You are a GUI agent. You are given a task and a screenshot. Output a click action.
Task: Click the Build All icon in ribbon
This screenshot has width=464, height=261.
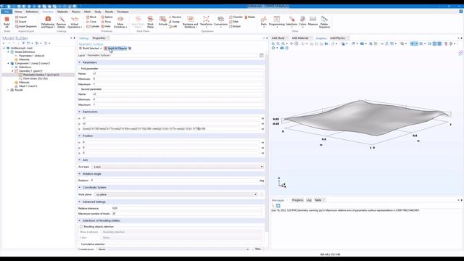click(x=7, y=22)
